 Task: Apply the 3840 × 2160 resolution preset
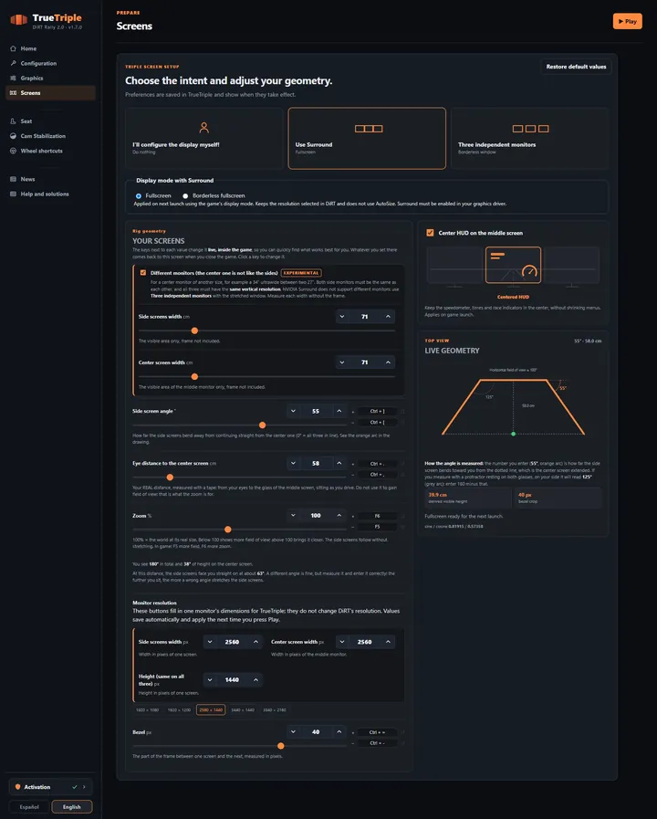tap(275, 710)
